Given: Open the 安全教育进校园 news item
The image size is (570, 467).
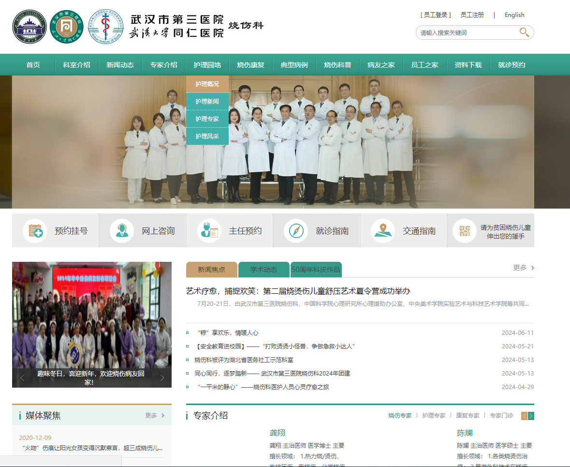Looking at the screenshot, I should click(x=275, y=346).
